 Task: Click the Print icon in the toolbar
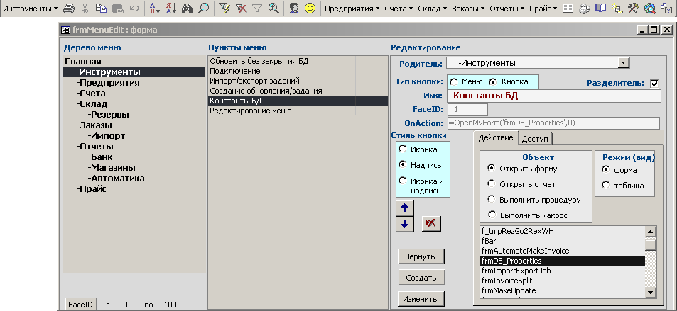[x=69, y=9]
